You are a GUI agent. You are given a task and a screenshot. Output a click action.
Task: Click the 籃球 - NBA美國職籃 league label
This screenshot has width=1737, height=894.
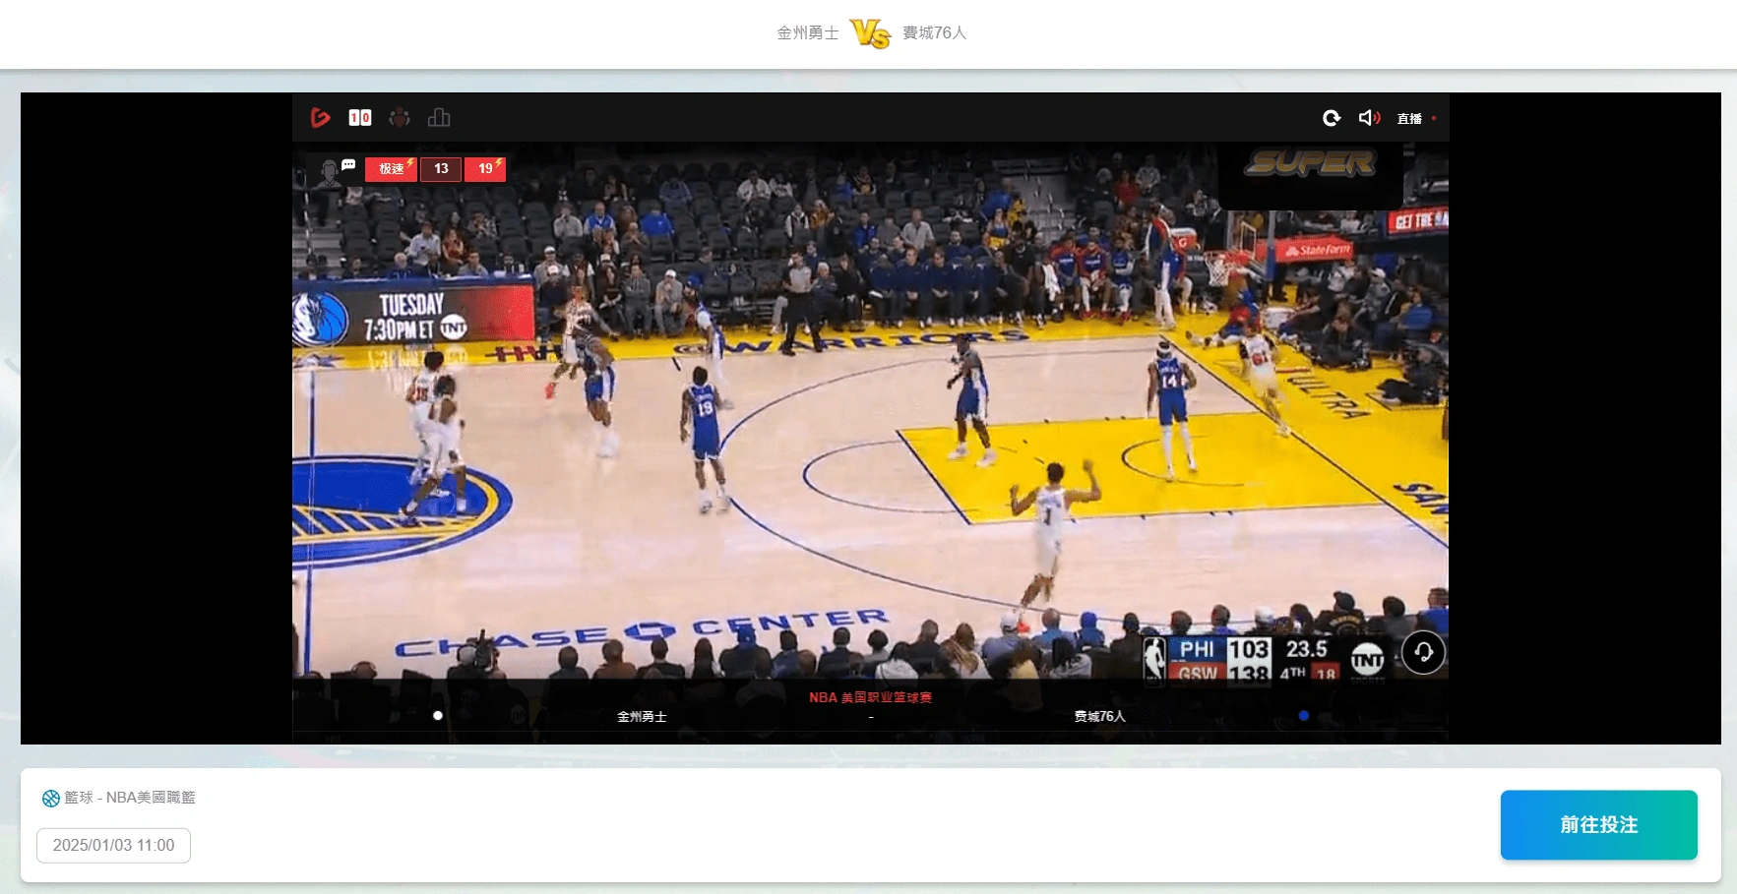[x=130, y=798]
